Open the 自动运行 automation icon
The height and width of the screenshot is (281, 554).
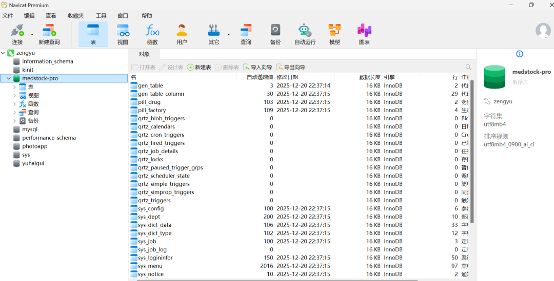click(x=305, y=34)
